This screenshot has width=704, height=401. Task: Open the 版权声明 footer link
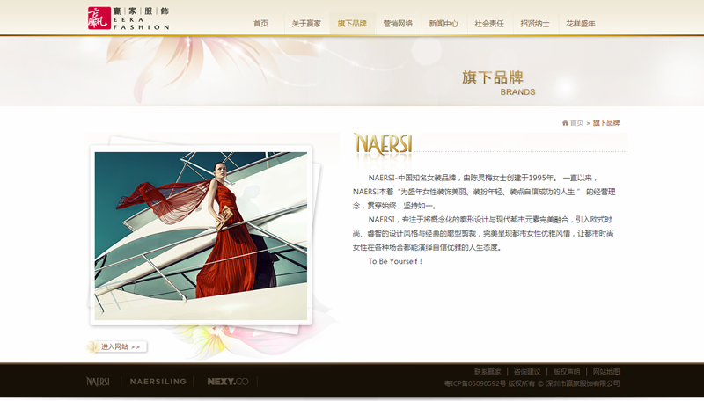tap(567, 371)
